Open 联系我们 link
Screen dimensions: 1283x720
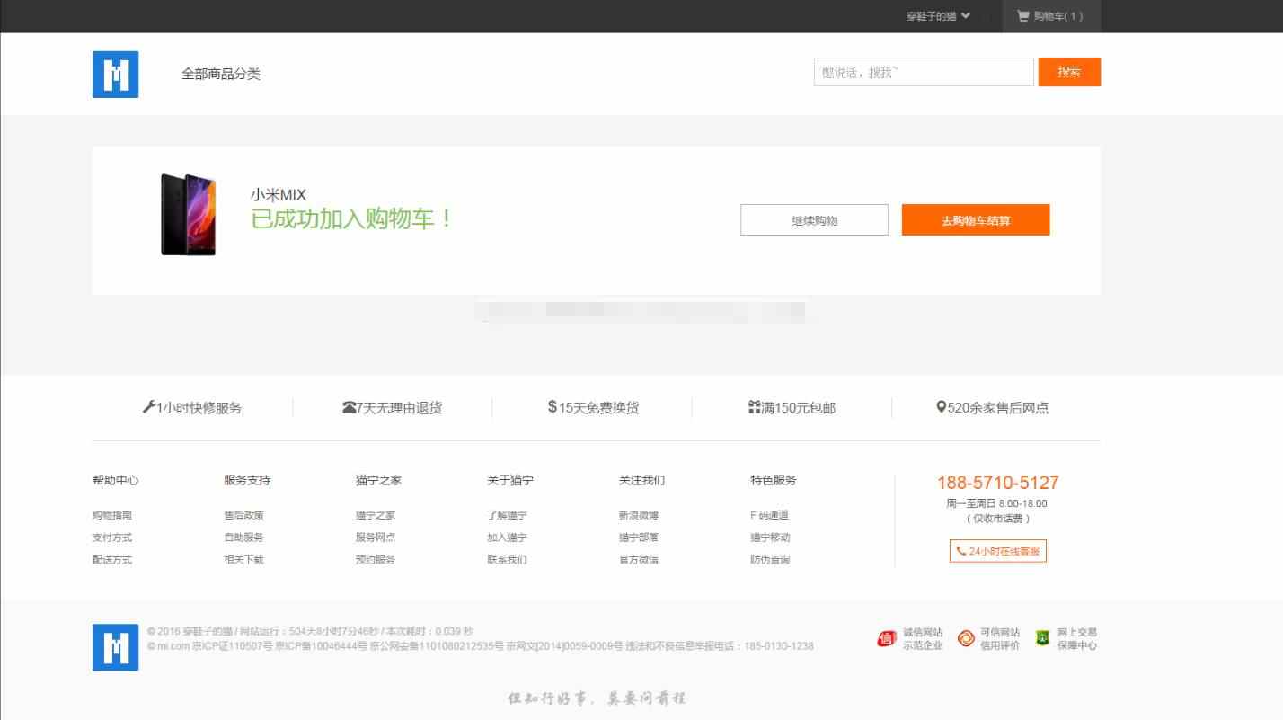507,559
